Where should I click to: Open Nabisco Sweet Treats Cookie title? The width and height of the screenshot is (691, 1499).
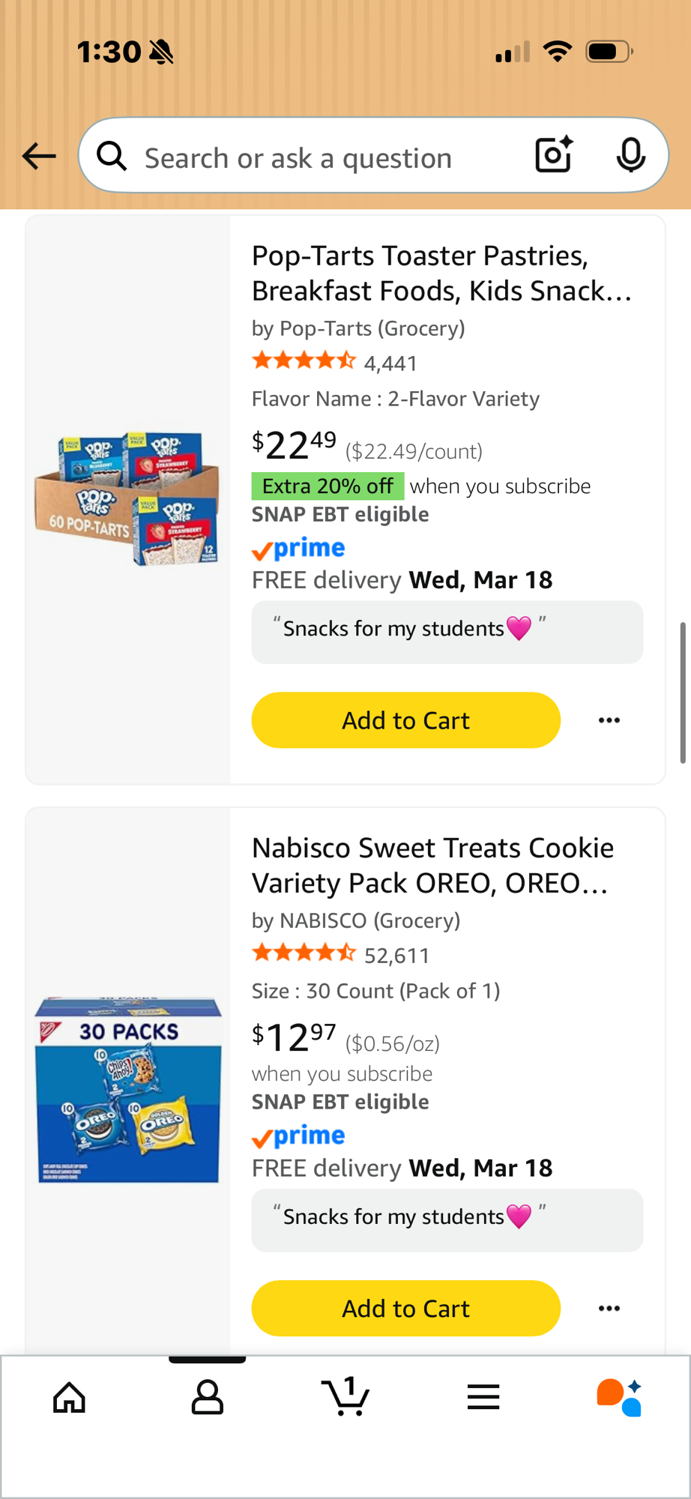(432, 865)
